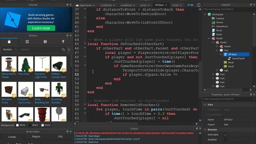Image resolution: width=256 pixels, height=144 pixels.
Task: Select the Camera item in Explorer
Action: [220, 18]
